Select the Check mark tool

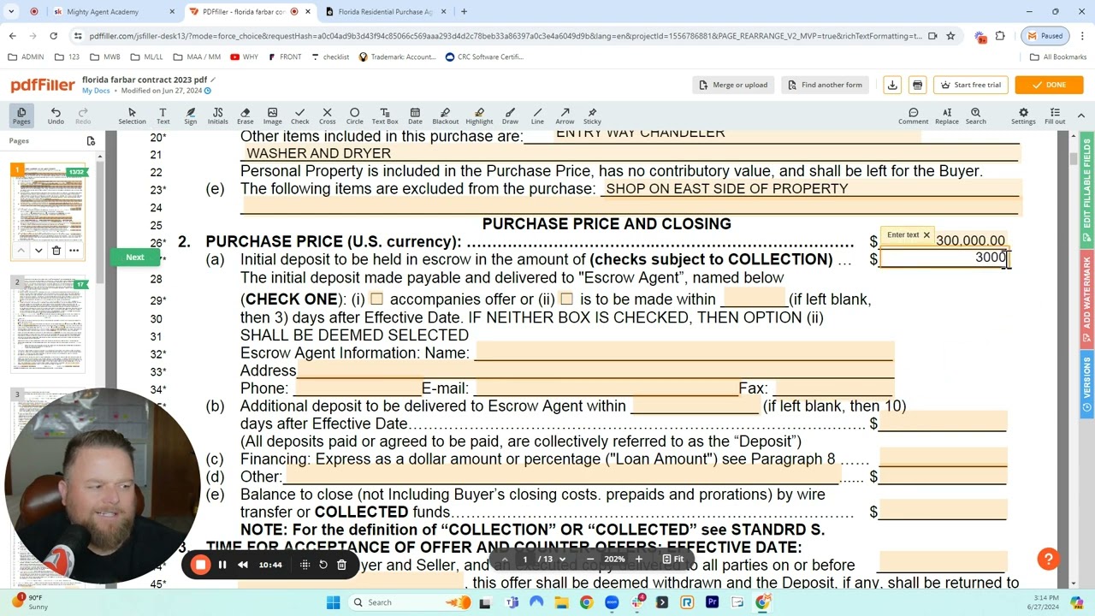[300, 115]
